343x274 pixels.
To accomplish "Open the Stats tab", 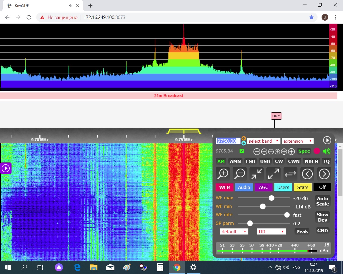I will click(303, 187).
